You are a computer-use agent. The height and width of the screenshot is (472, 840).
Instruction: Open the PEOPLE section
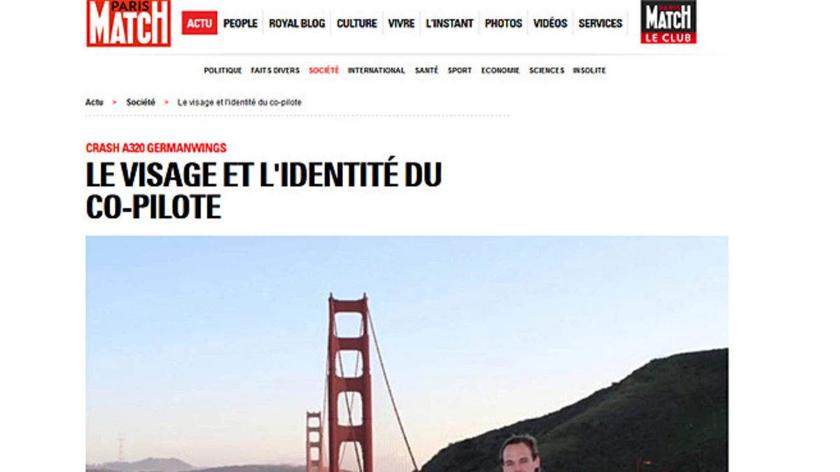(240, 23)
